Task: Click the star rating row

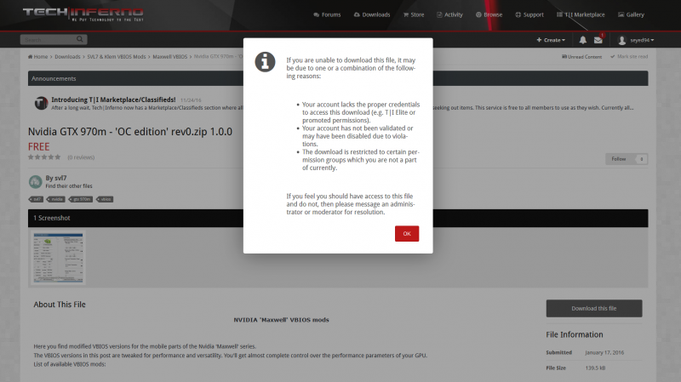Action: pos(44,157)
